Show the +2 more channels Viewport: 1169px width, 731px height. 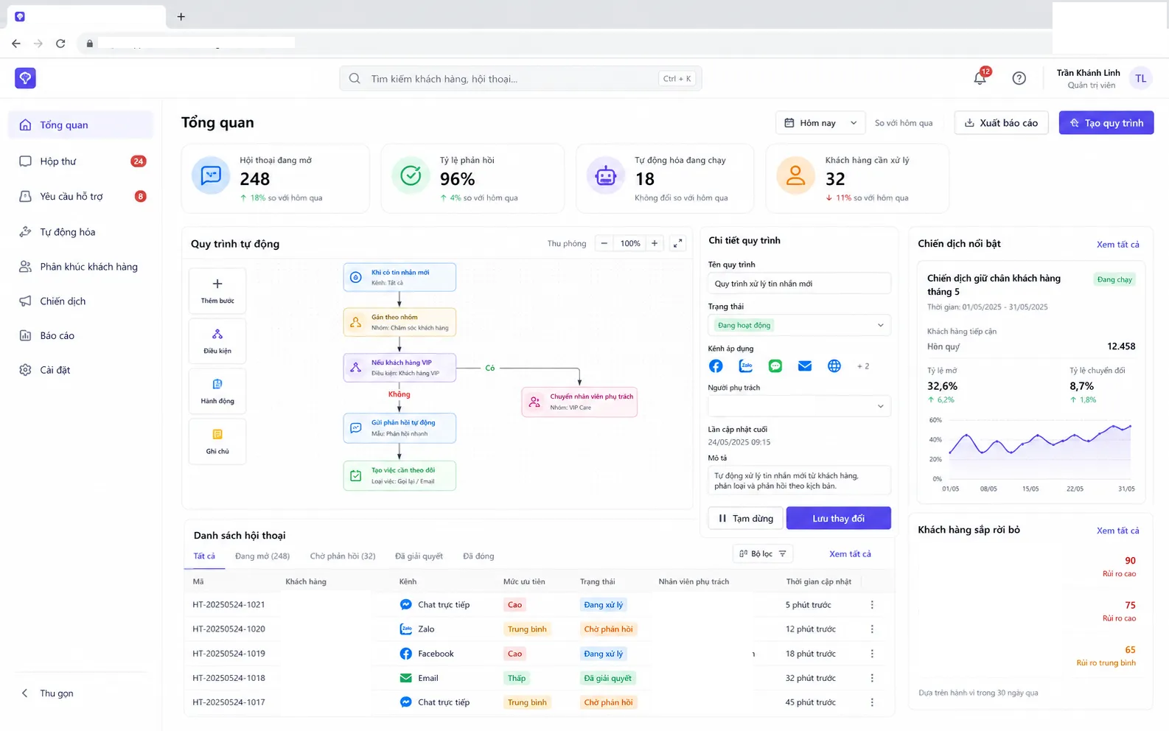863,366
